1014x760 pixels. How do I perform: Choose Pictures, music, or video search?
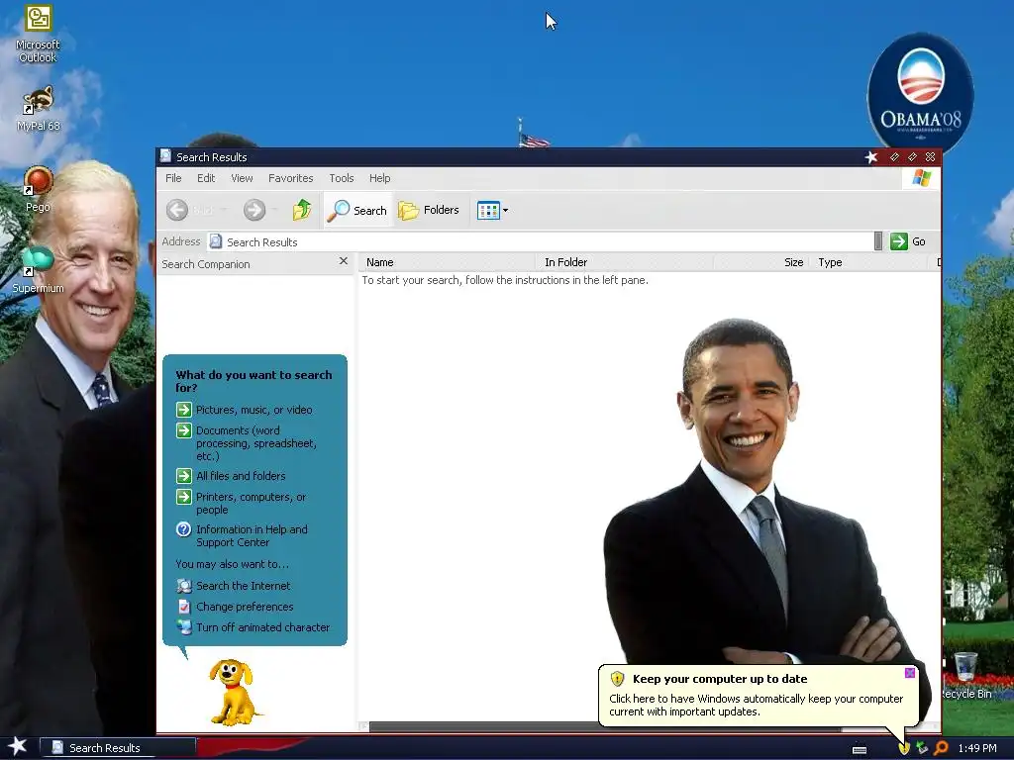[x=253, y=410]
